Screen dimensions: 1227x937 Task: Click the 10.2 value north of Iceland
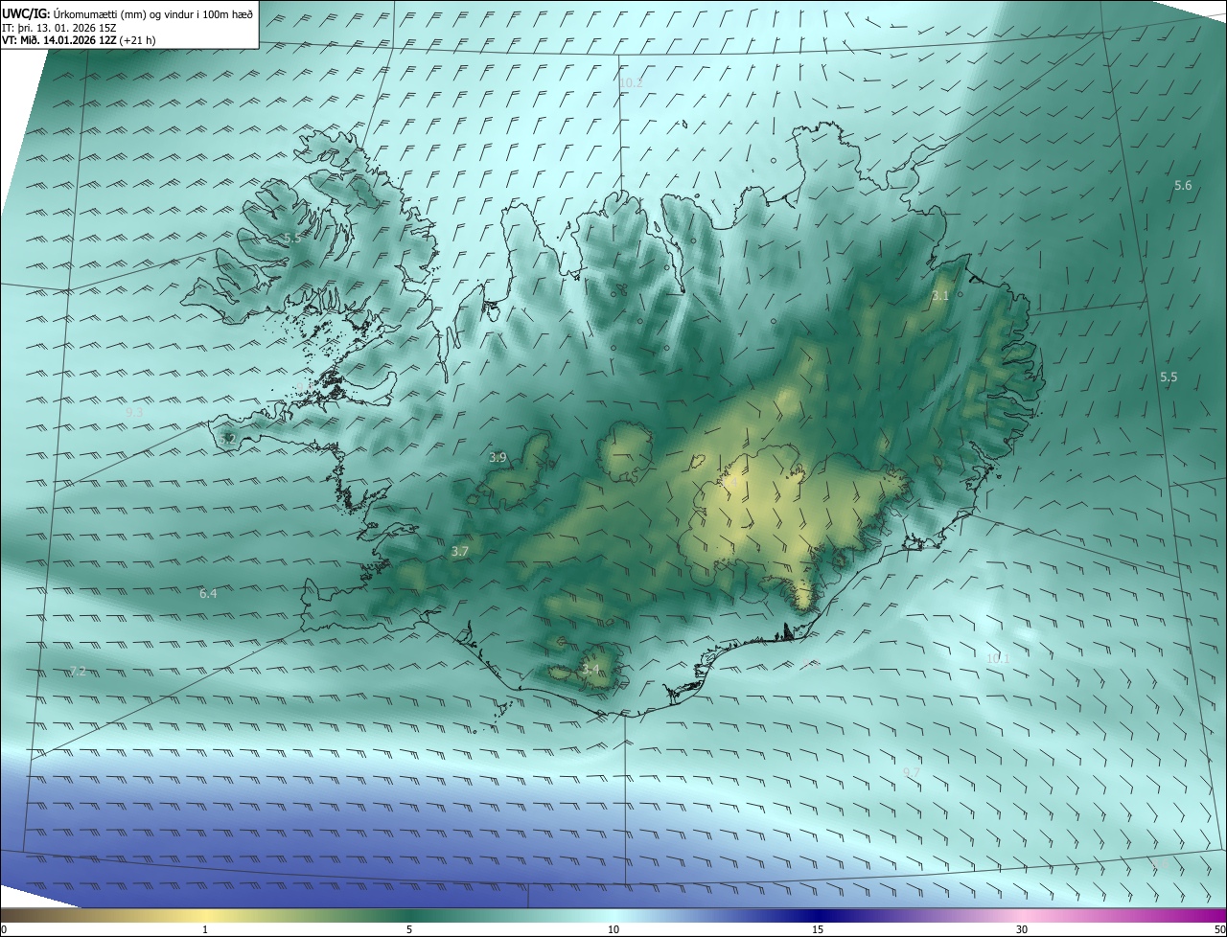click(631, 83)
